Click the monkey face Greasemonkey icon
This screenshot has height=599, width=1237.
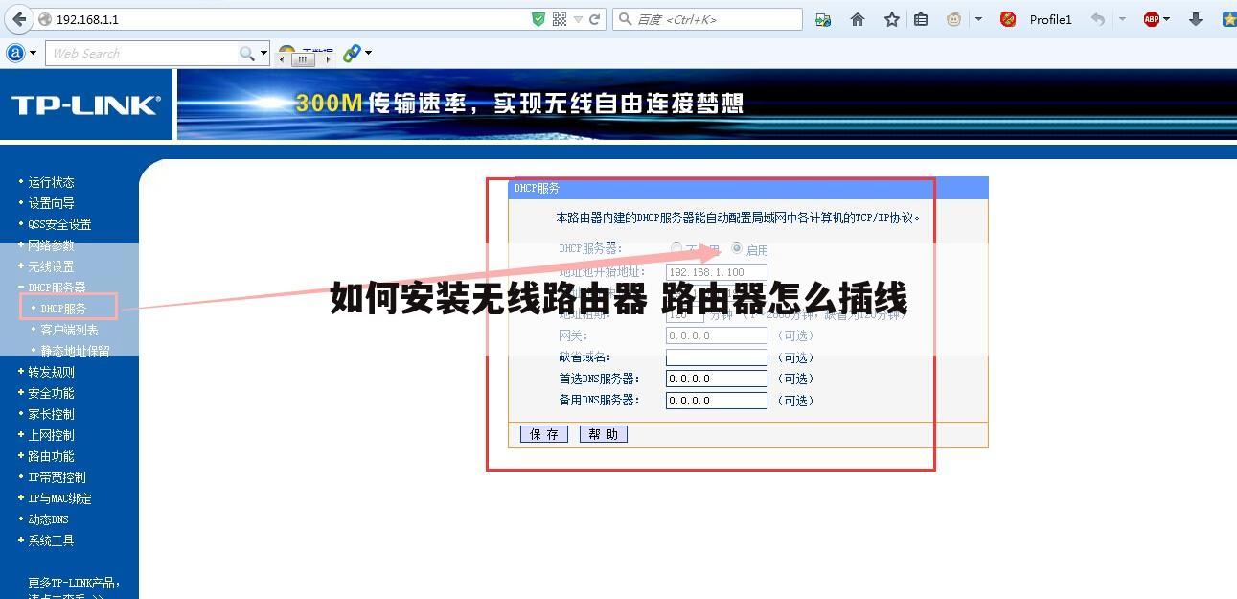954,19
